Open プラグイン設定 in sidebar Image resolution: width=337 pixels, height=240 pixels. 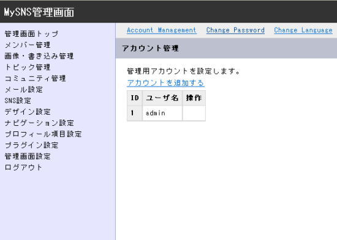(31, 145)
